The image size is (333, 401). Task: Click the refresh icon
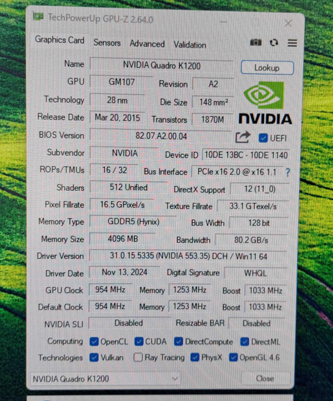click(274, 43)
